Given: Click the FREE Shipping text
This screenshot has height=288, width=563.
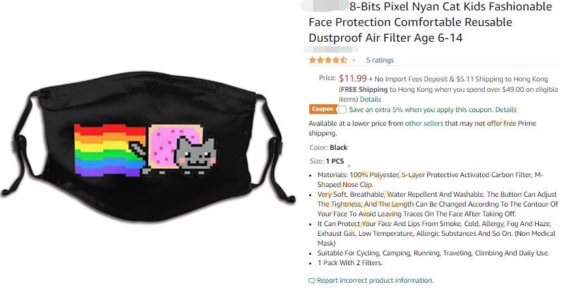Looking at the screenshot, I should pos(364,89).
